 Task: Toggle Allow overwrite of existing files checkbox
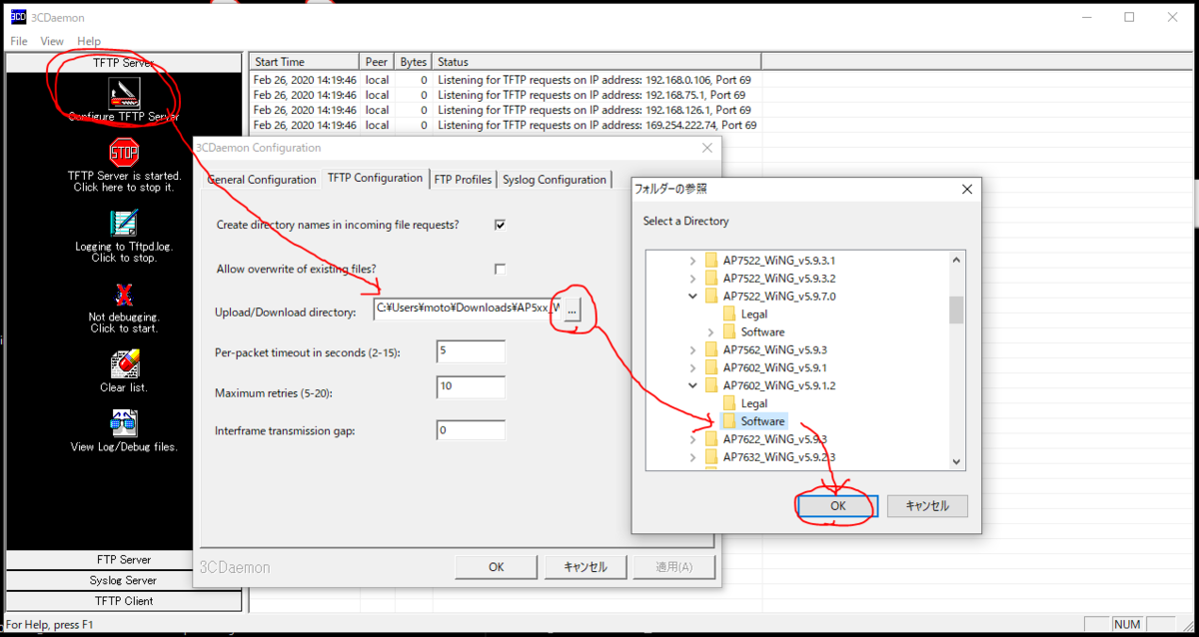click(x=500, y=269)
